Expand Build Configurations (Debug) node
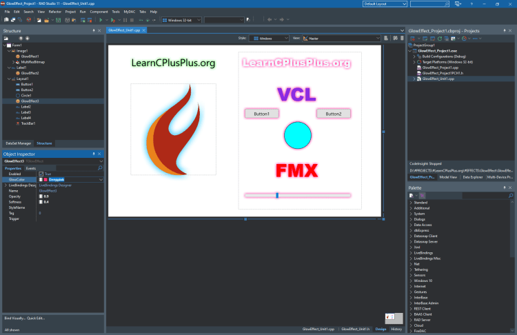The width and height of the screenshot is (517, 335). click(414, 57)
